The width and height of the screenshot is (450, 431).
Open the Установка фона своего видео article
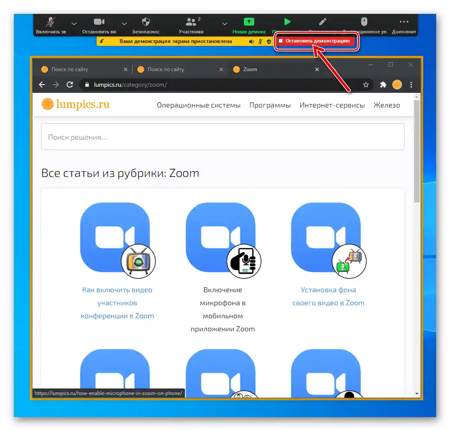click(x=328, y=296)
